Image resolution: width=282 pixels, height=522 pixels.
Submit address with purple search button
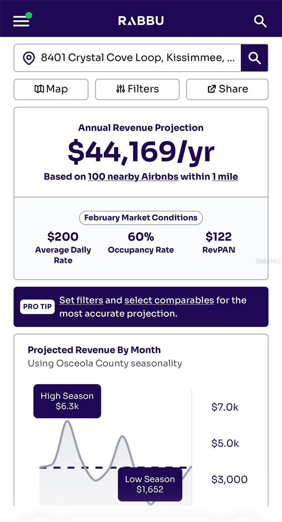coord(254,58)
